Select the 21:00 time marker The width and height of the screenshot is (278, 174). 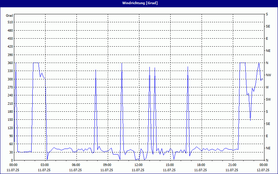coord(232,165)
